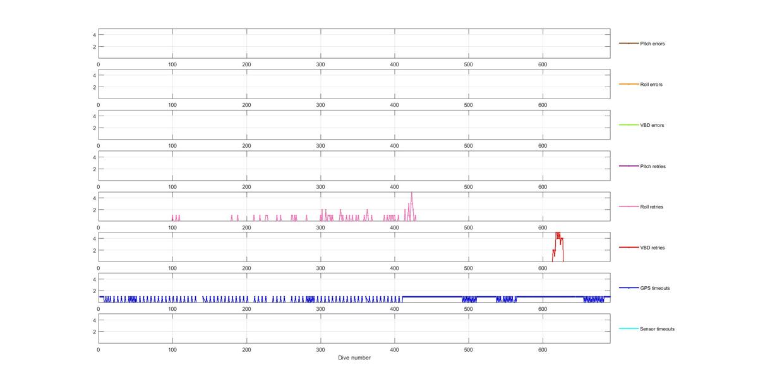Click the 500 tick under the GPS timeouts plot

(468, 308)
